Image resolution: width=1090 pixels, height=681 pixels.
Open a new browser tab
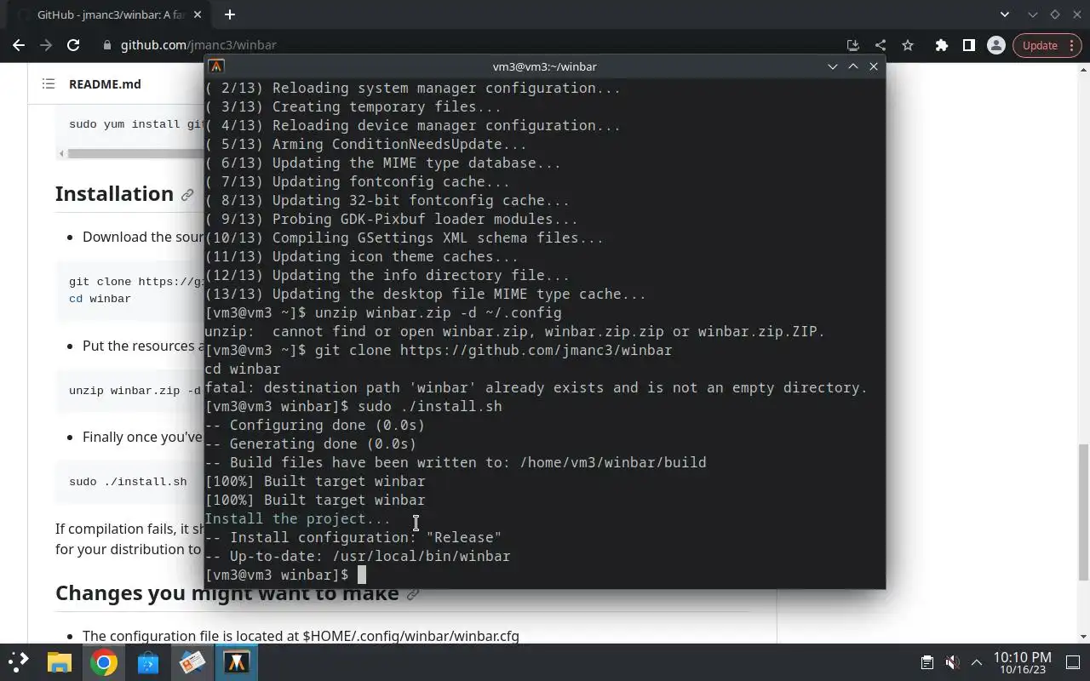click(x=229, y=14)
